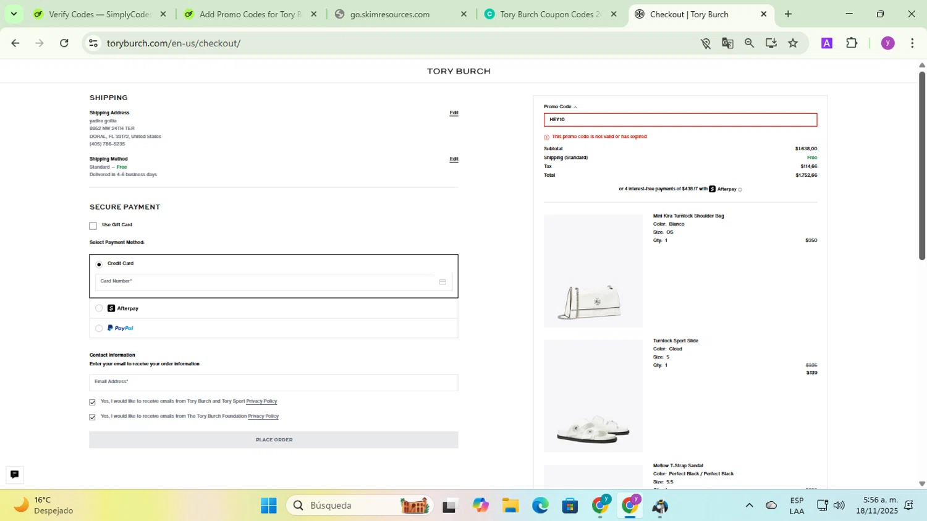Open the translate page icon
The image size is (927, 521).
(x=728, y=43)
